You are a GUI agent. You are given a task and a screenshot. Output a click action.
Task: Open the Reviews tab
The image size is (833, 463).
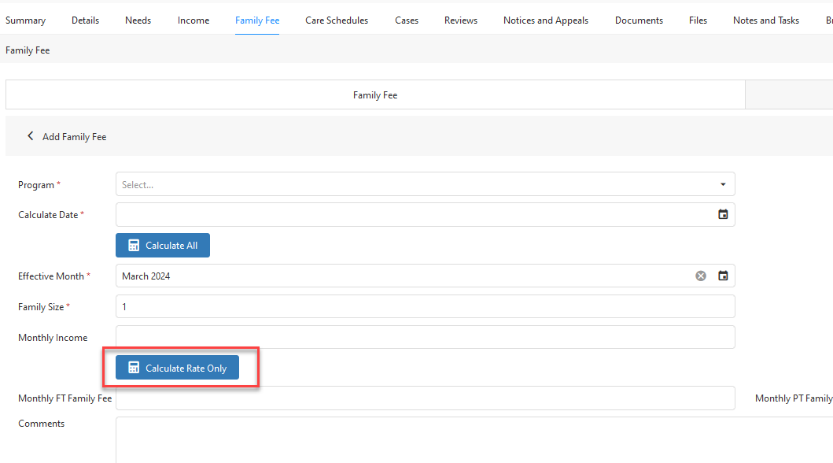click(461, 20)
